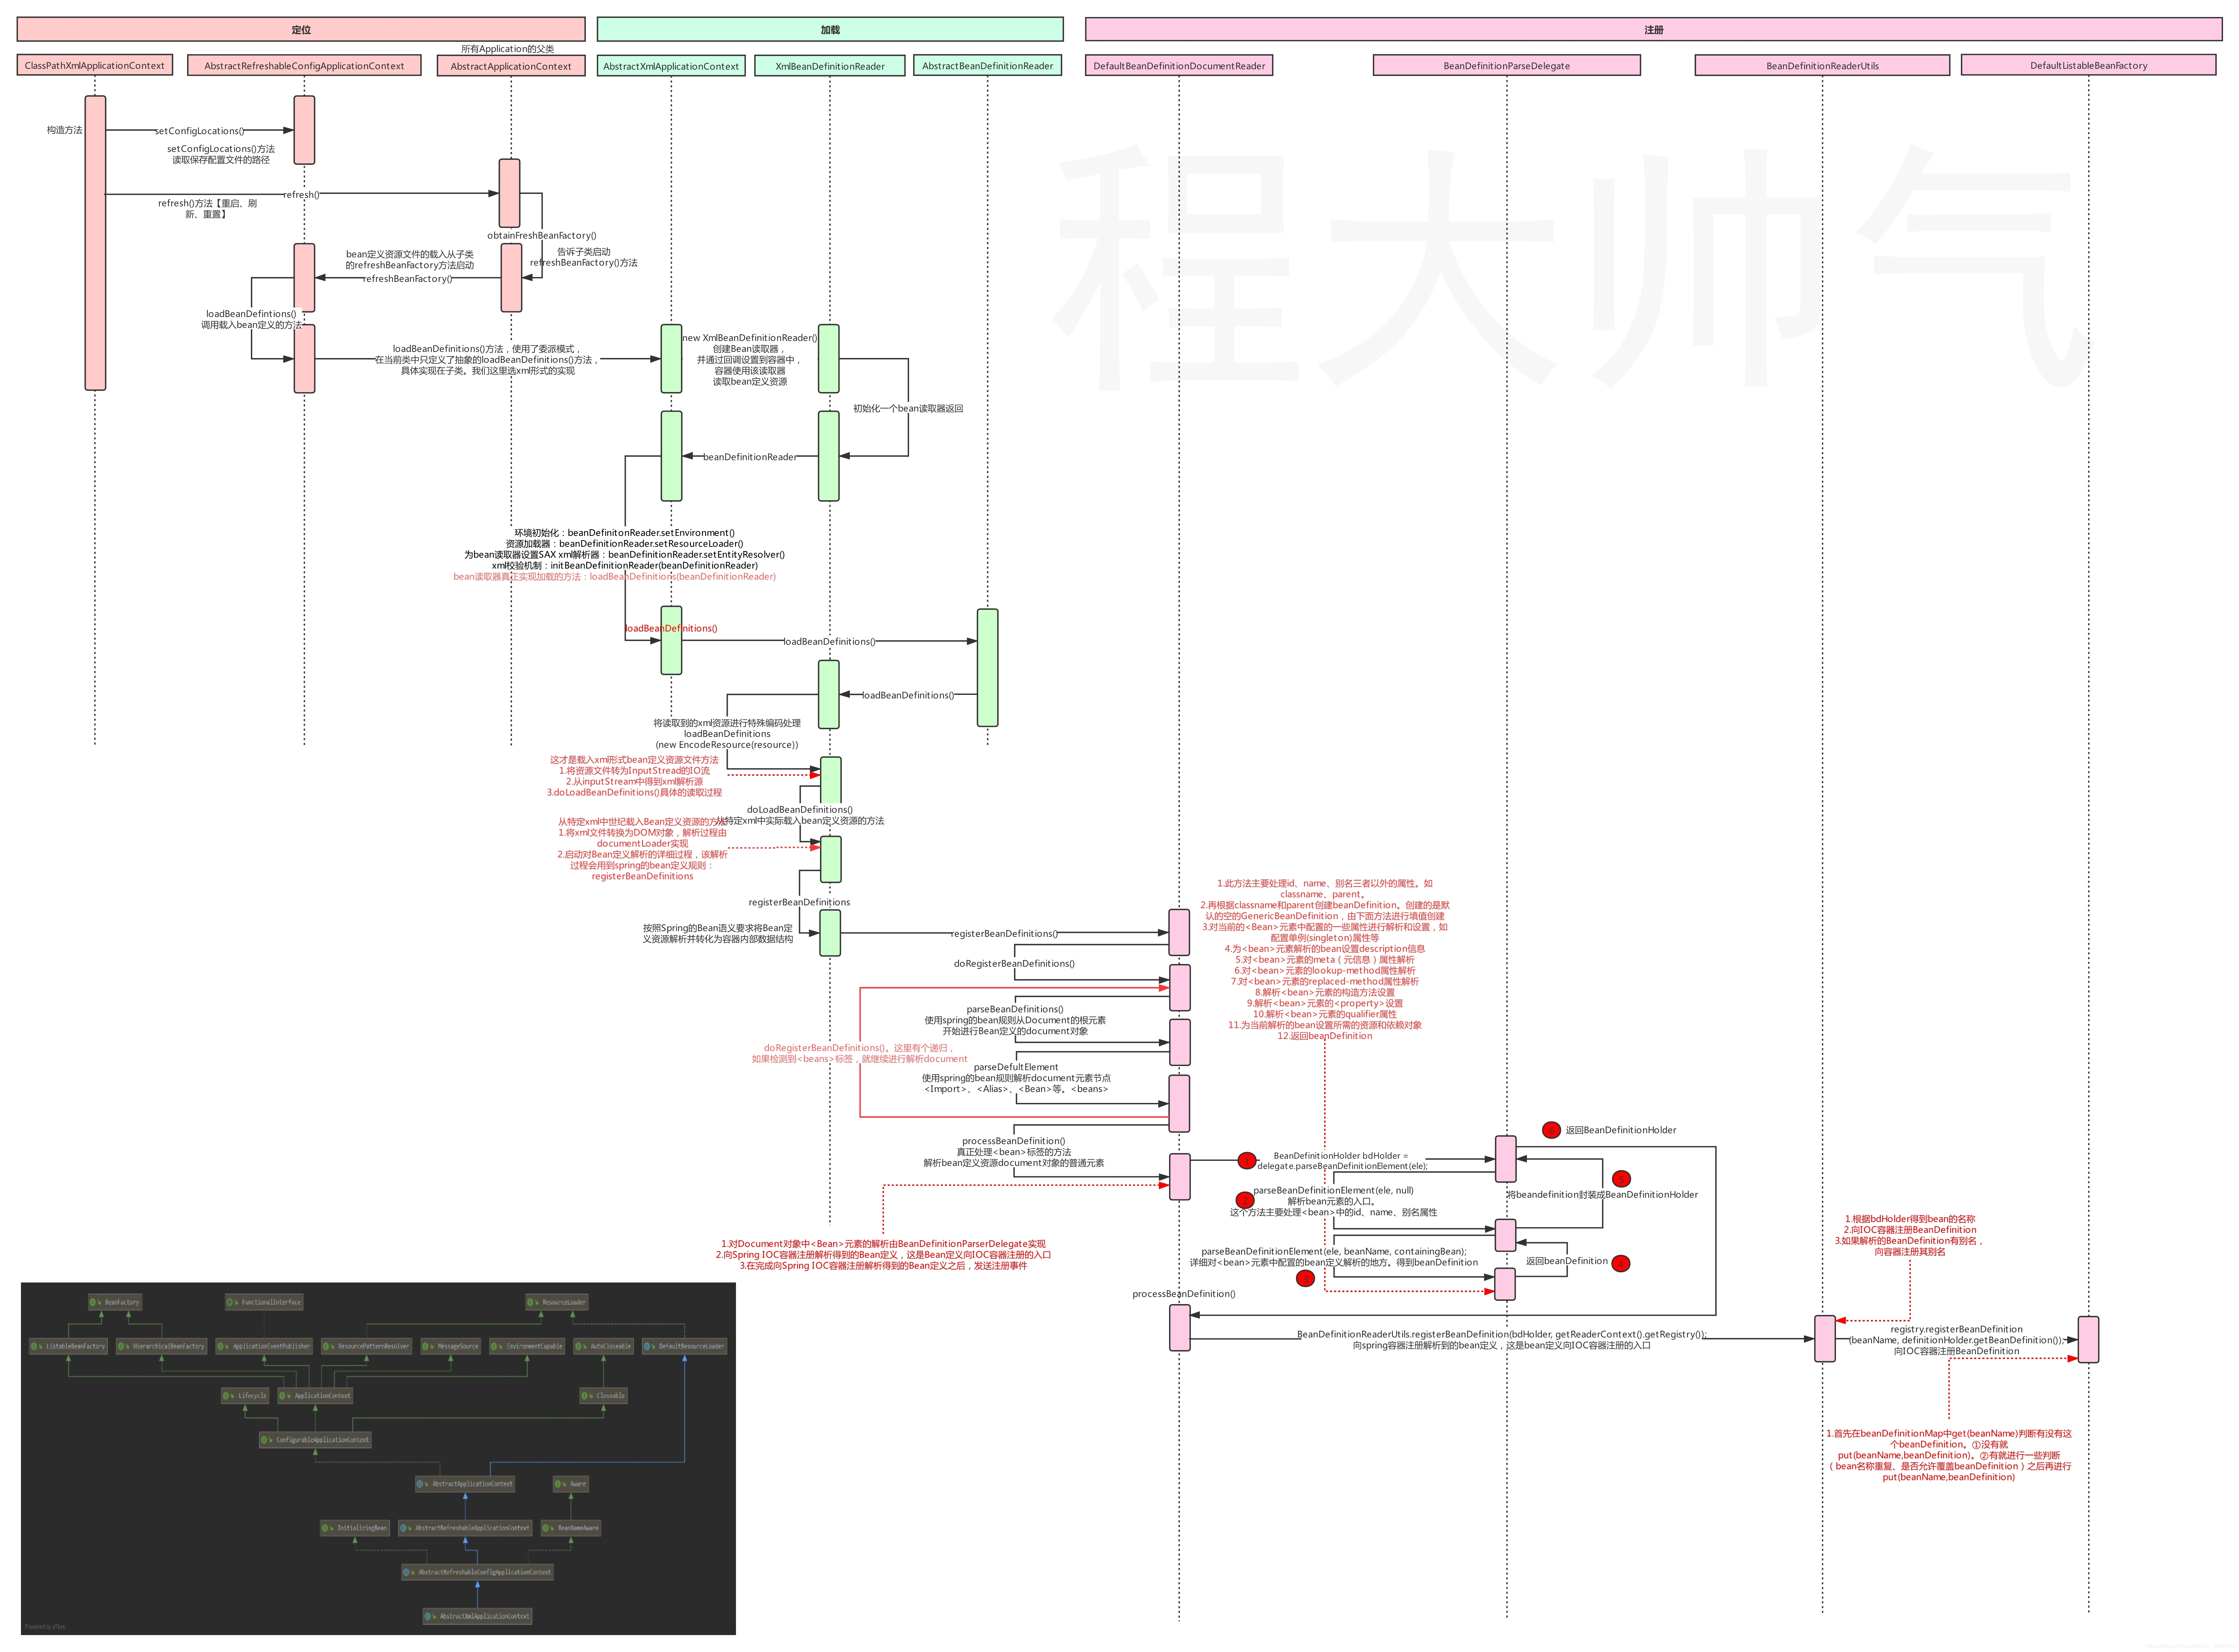2239x1652 pixels.
Task: Click AbstractApplicationContext node in dark class diagram
Action: (x=465, y=1484)
